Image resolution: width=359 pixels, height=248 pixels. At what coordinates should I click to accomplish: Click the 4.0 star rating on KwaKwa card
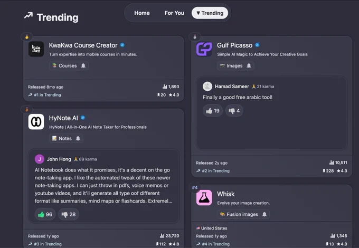pyautogui.click(x=174, y=95)
